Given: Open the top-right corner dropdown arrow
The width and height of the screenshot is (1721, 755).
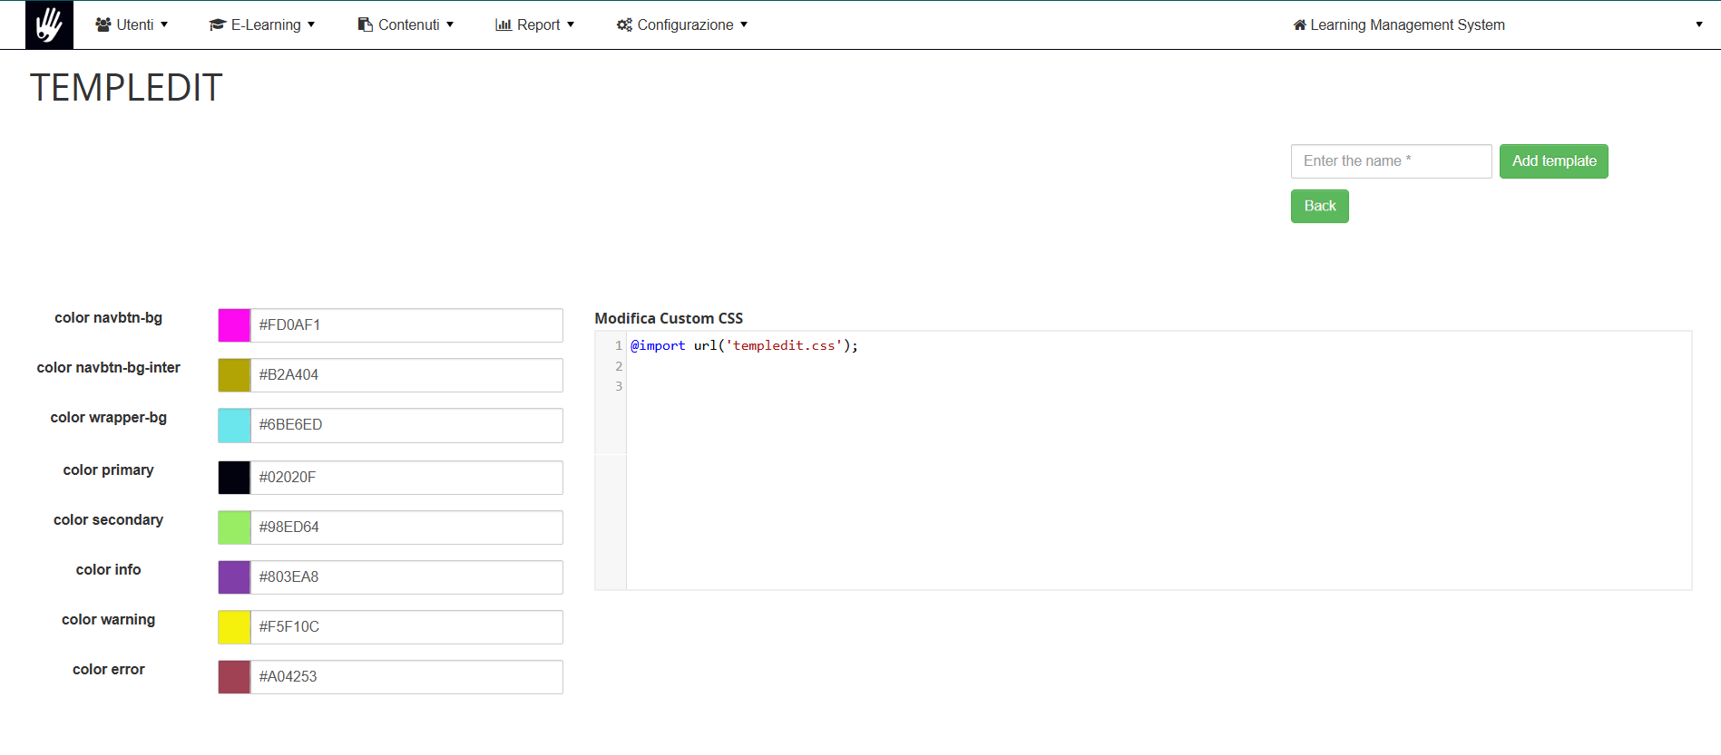Looking at the screenshot, I should 1699,24.
